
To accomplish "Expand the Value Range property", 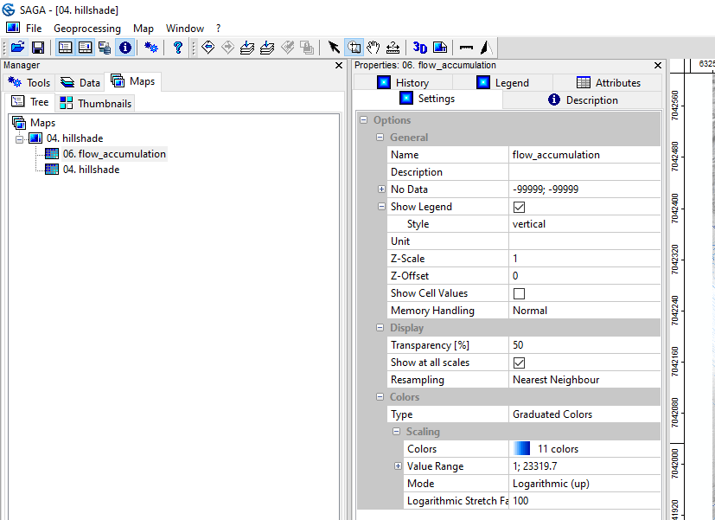I will click(398, 466).
